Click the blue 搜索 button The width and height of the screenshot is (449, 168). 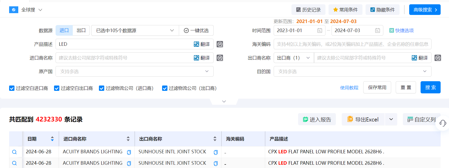430,88
